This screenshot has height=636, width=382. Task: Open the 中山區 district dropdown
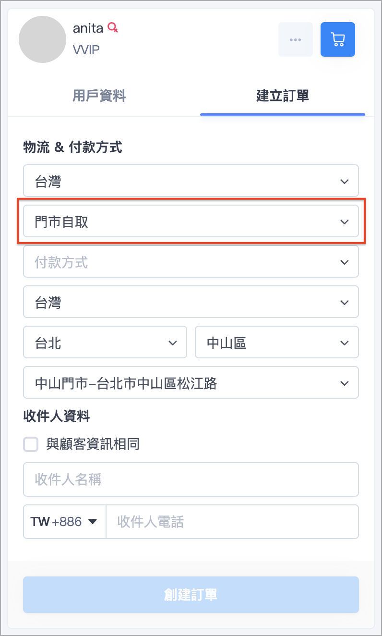(x=277, y=342)
